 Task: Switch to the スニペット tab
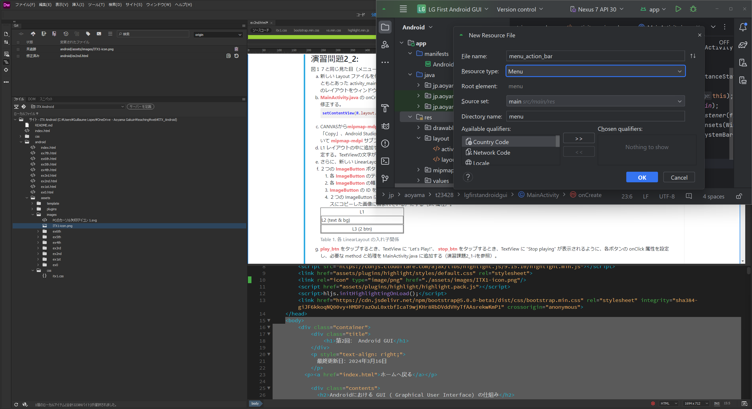(46, 99)
